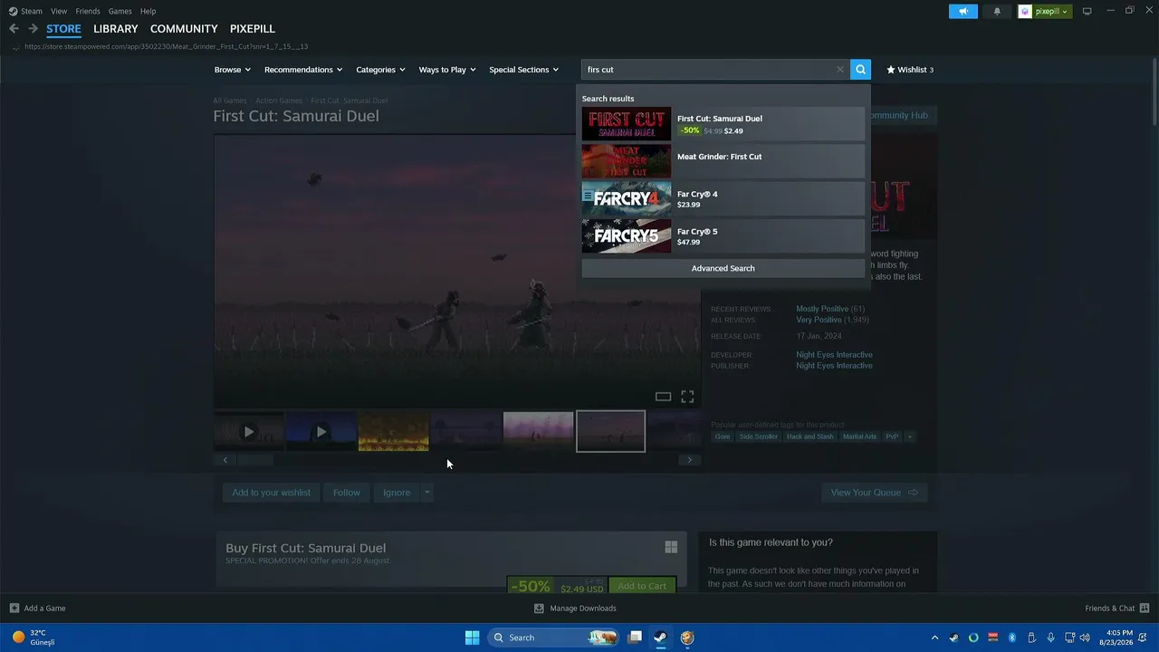Click the Ignore button

coord(397,493)
